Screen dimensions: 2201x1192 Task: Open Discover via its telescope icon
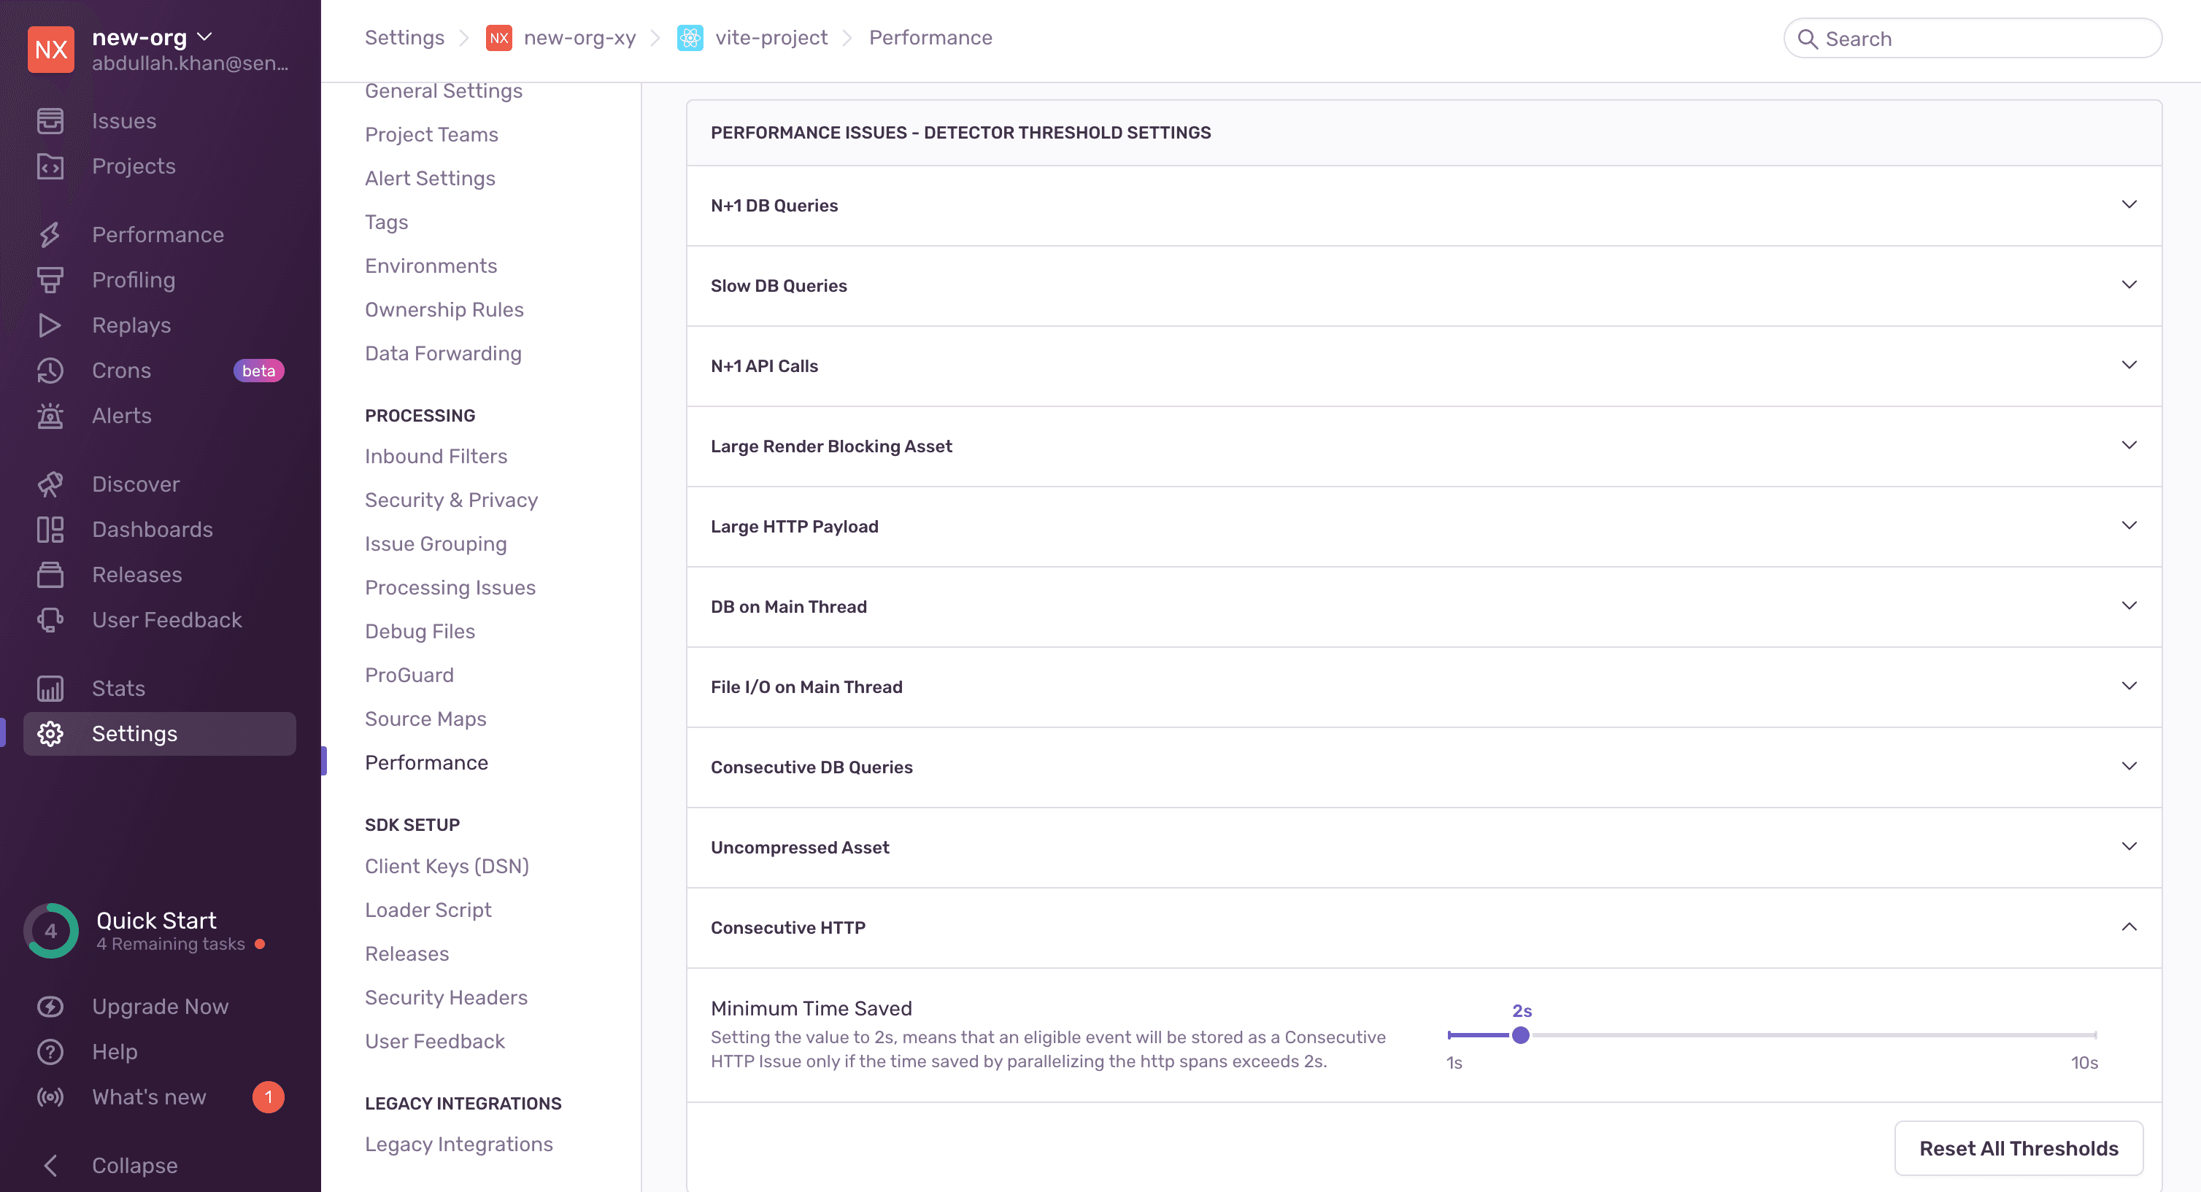point(50,483)
